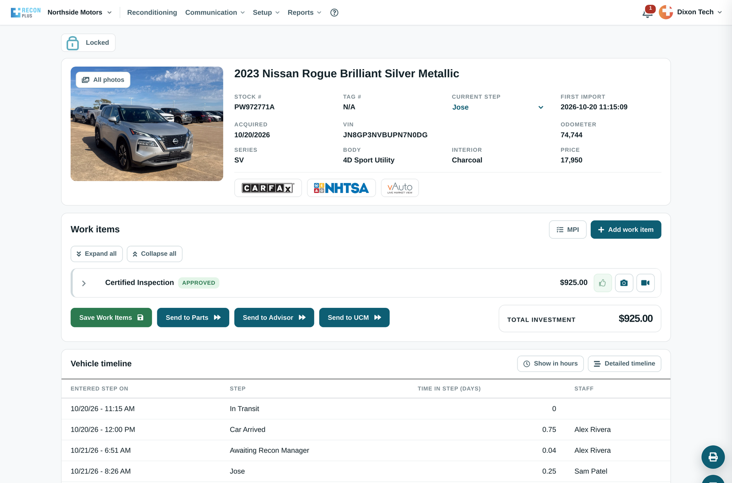Click the Recon Plus logo
732x483 pixels.
coord(26,12)
